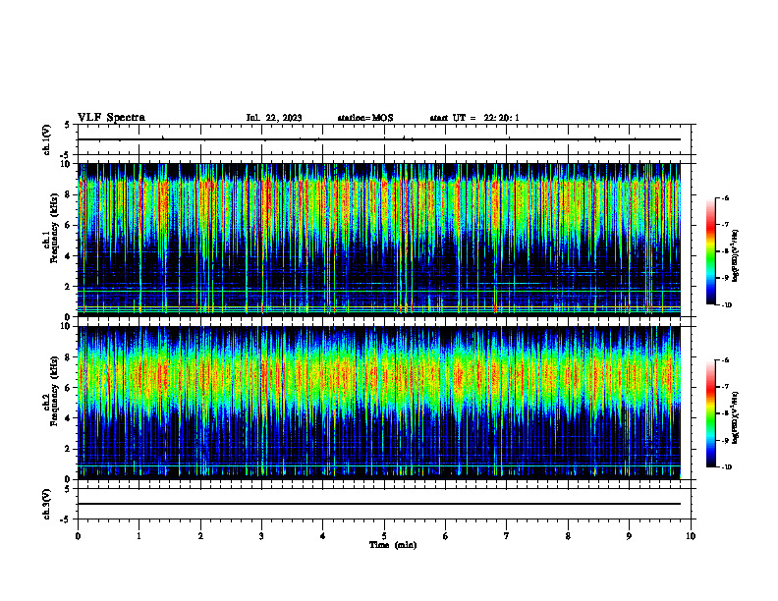Click the "1" tick on the time axis

point(139,536)
